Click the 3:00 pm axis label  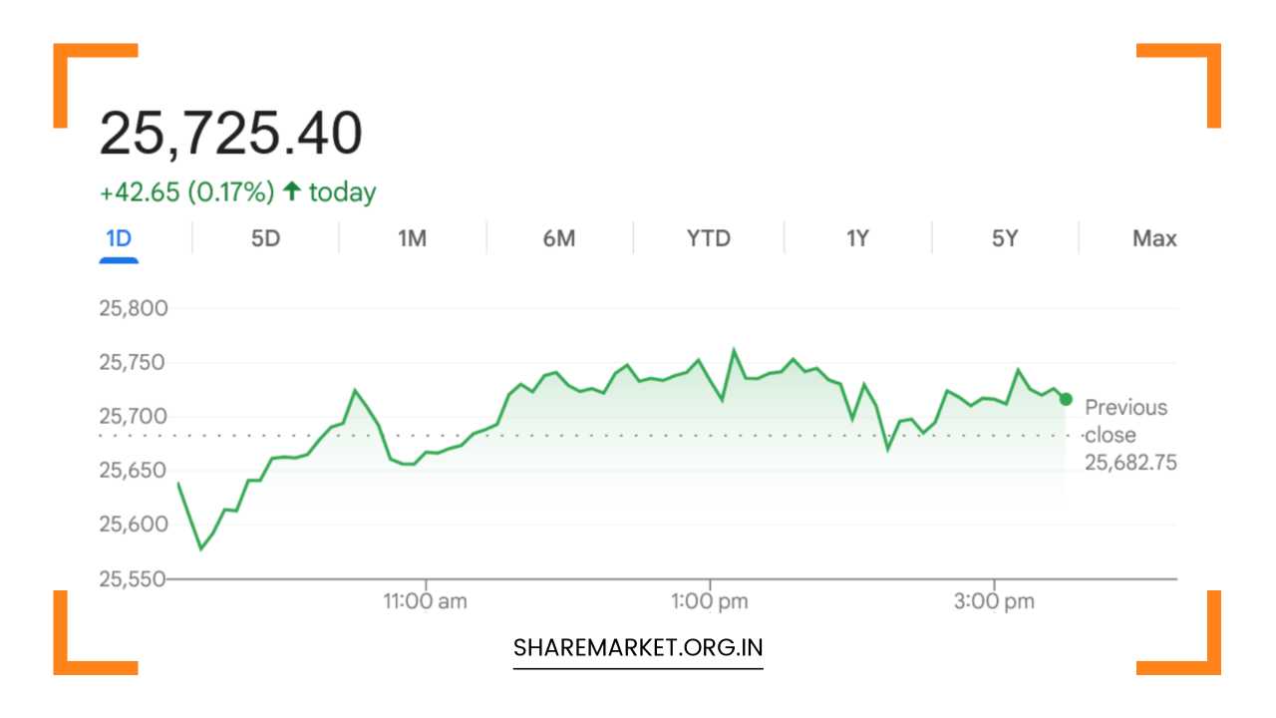996,600
